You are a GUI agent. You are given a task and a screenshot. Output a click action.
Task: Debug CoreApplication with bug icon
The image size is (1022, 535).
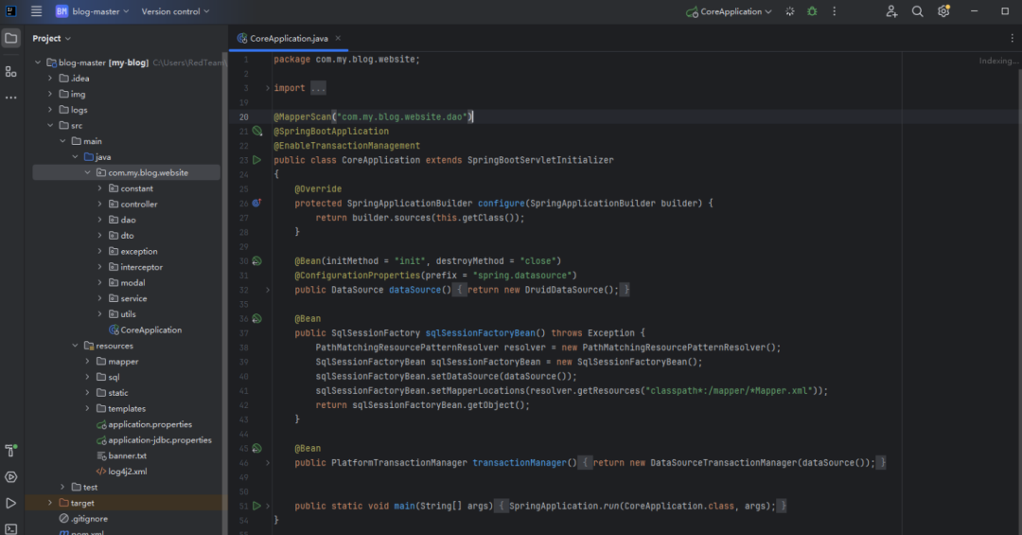(812, 11)
